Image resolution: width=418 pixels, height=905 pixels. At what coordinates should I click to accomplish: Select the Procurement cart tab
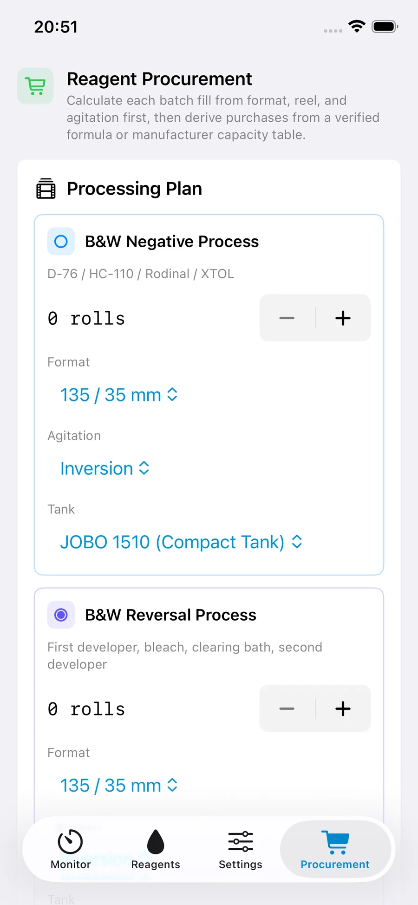[335, 849]
